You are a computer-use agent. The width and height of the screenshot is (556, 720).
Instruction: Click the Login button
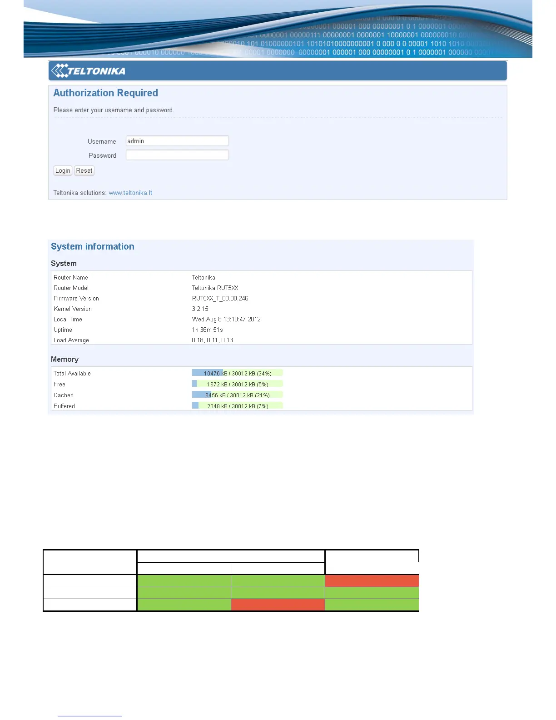point(63,170)
